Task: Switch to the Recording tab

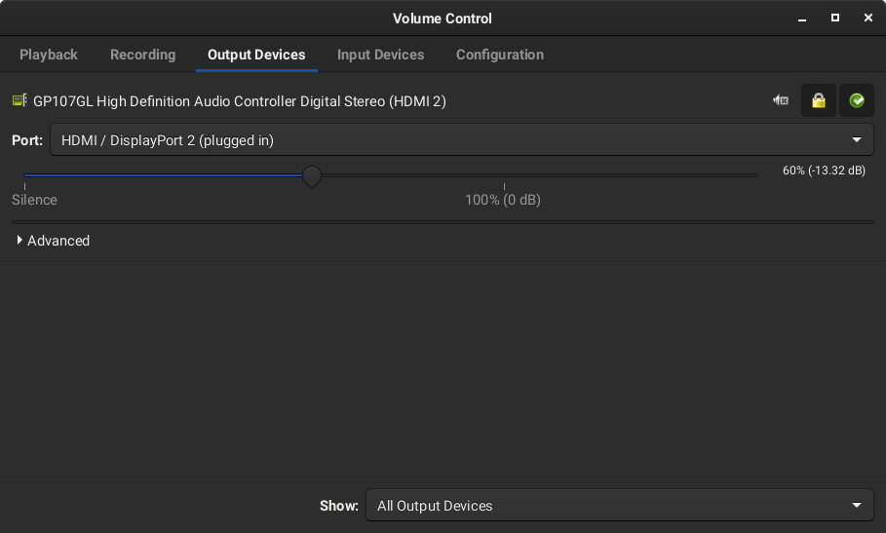Action: [x=143, y=55]
